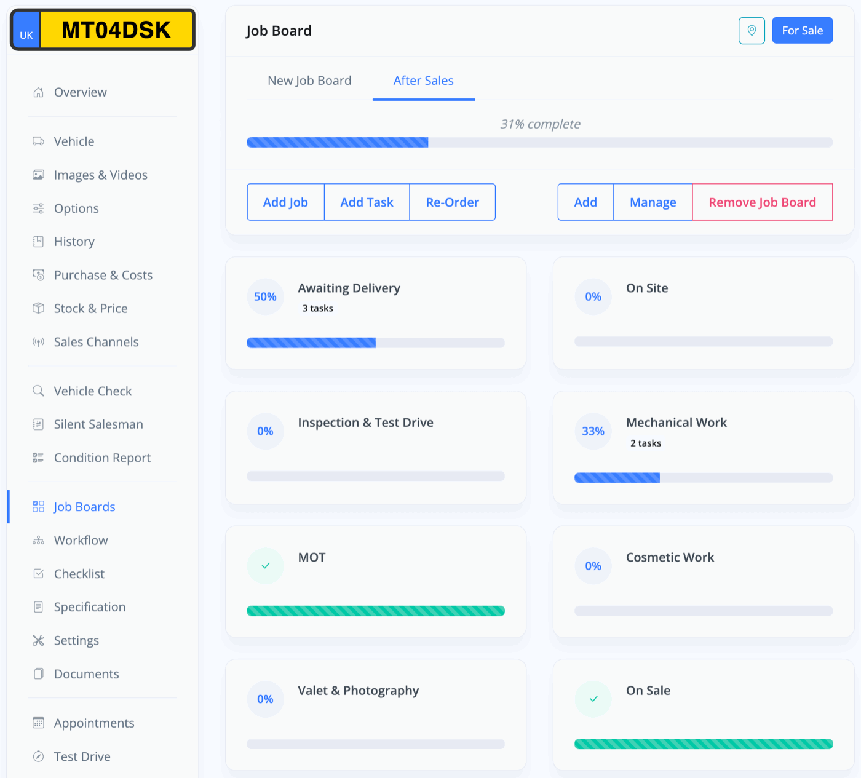
Task: Click the For Sale button
Action: (x=803, y=31)
